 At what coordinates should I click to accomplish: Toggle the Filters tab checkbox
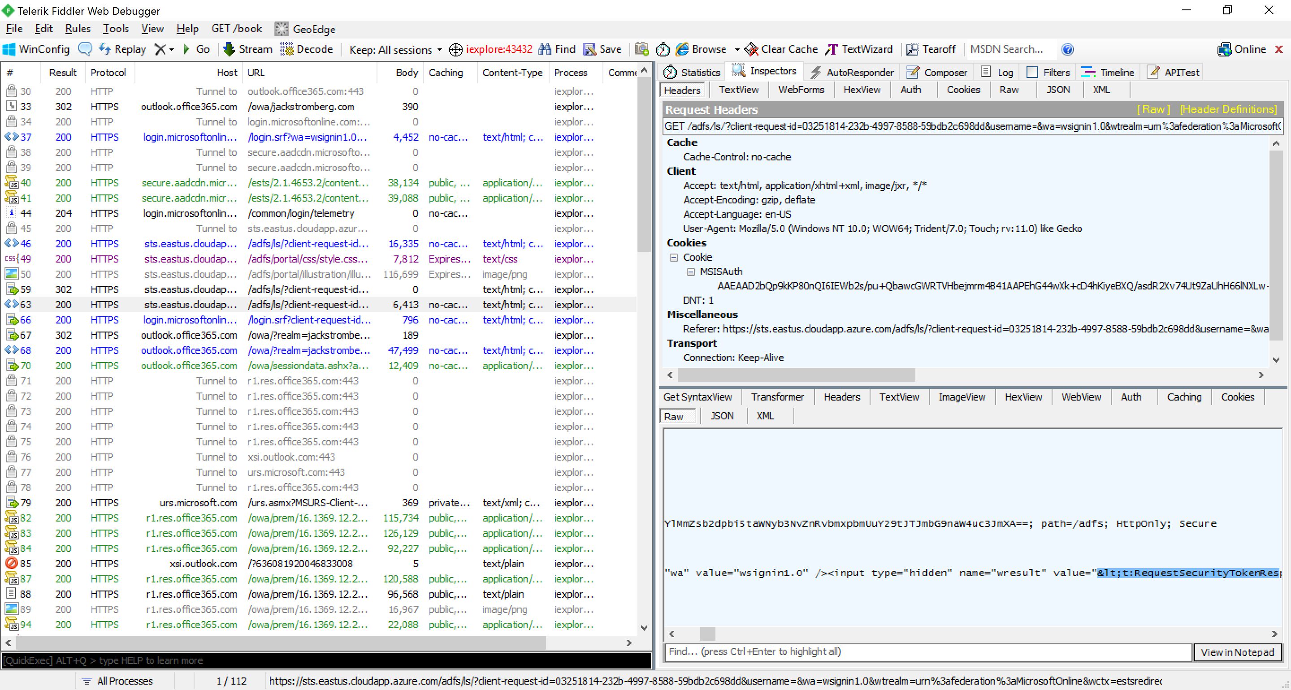tap(1032, 72)
